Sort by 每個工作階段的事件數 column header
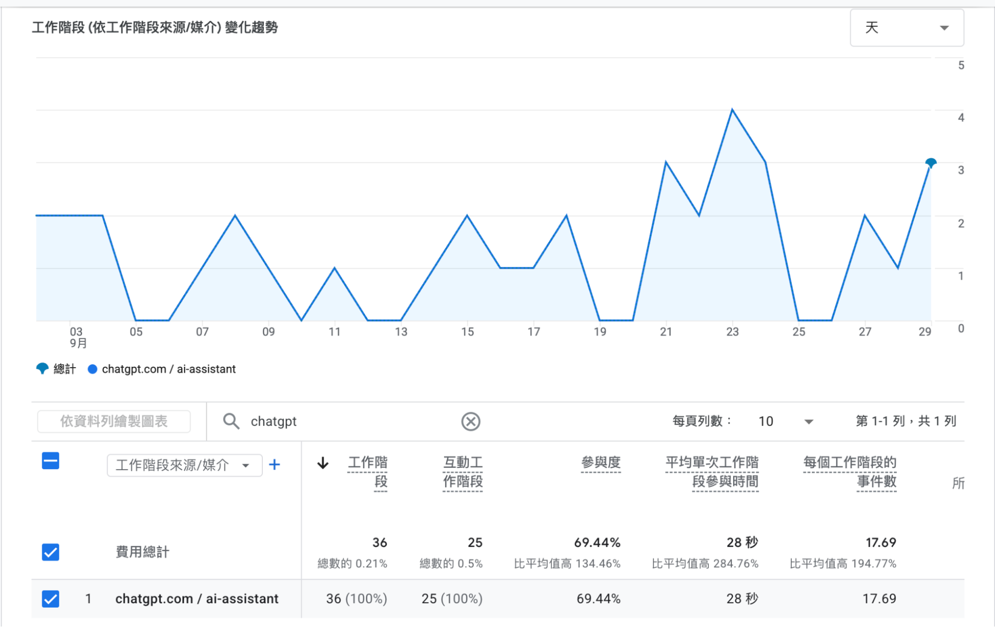This screenshot has width=995, height=627. tap(850, 472)
